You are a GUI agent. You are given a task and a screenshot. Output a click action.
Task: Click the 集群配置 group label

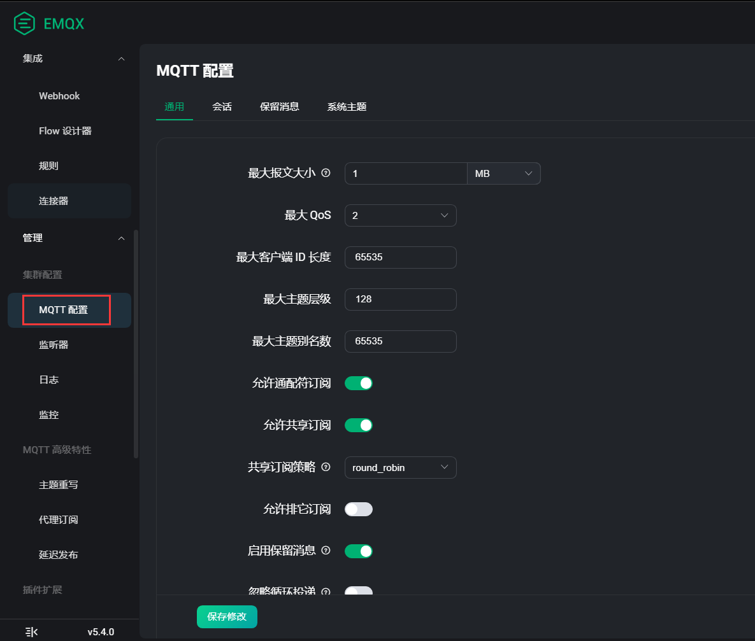(43, 275)
